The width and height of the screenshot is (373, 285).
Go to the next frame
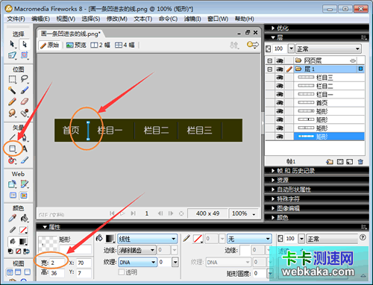click(171, 213)
